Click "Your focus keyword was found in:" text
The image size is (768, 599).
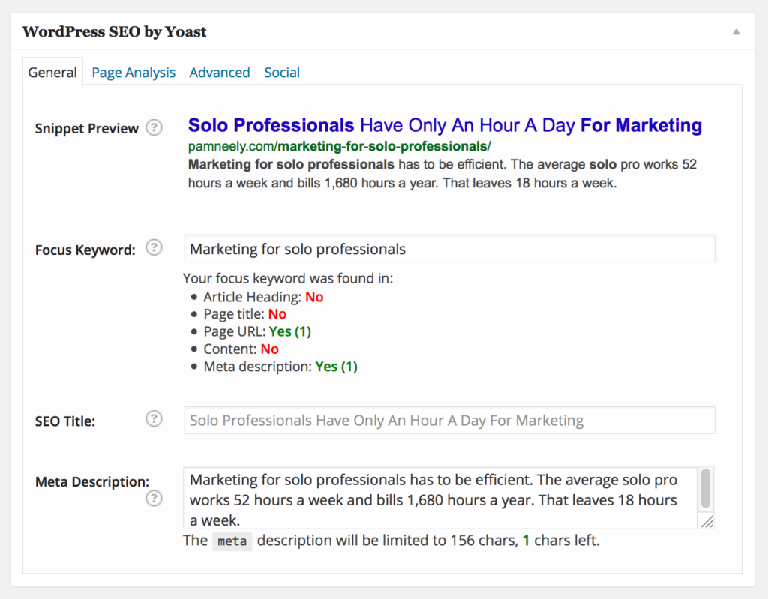tap(288, 278)
